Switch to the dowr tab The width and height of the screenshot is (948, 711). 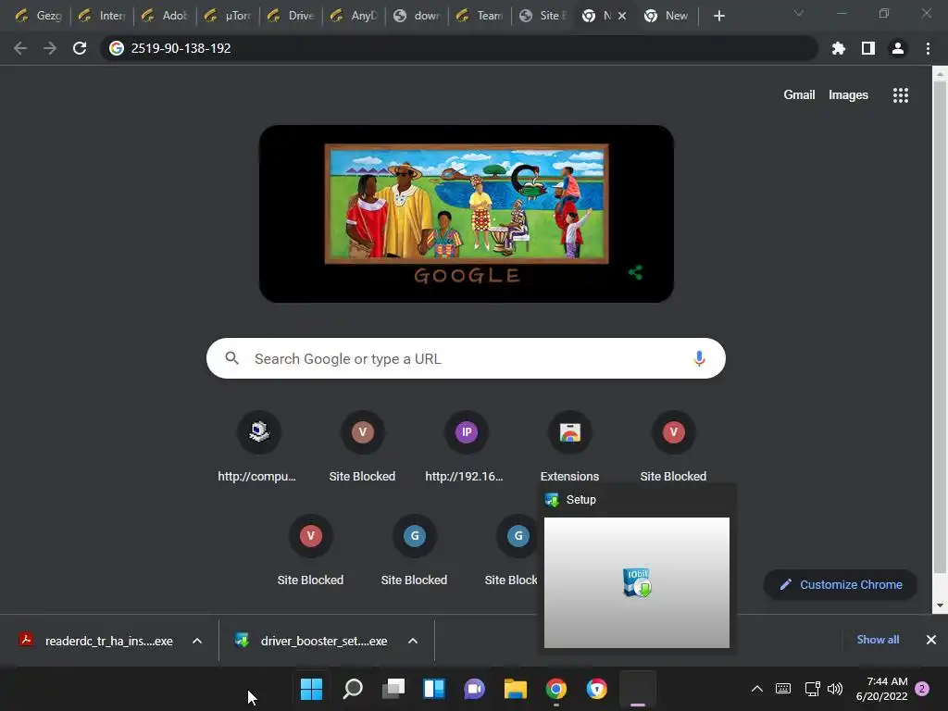[418, 16]
